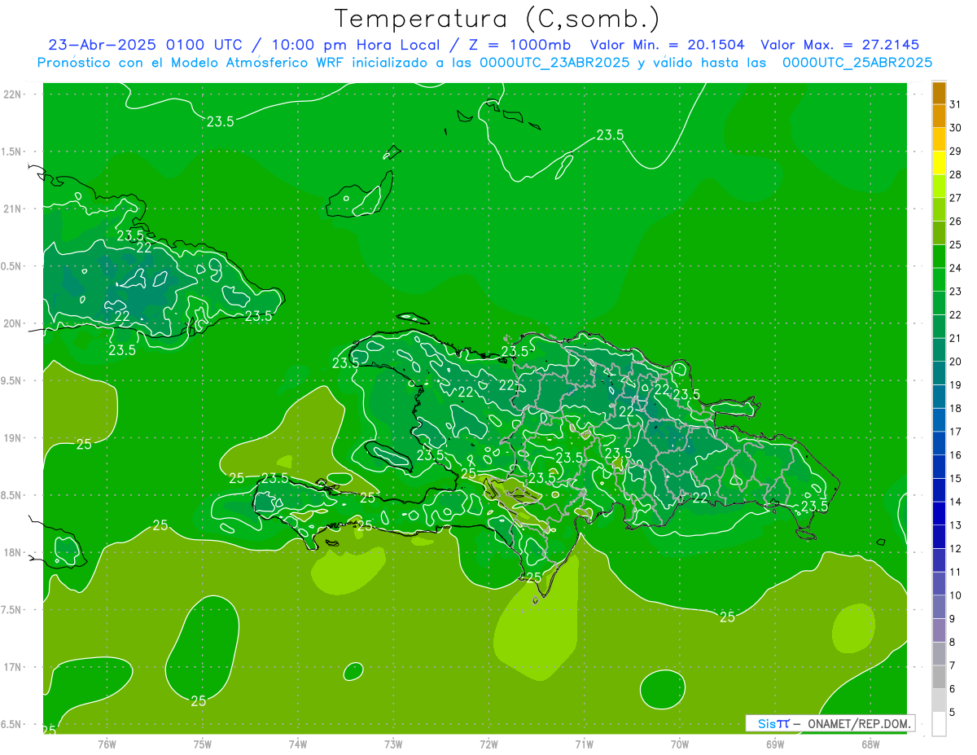Click the longitude label "76W"
The width and height of the screenshot is (977, 755).
(107, 744)
